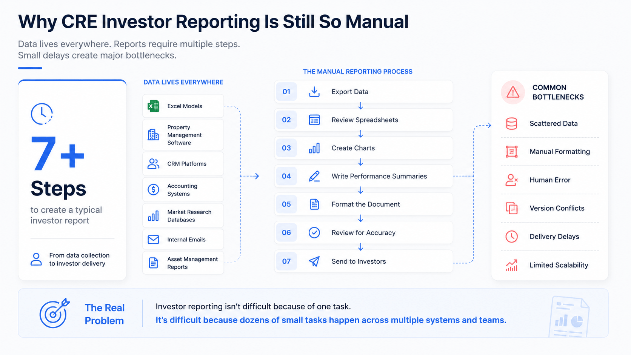Click the Property Management Software building icon

(x=153, y=135)
